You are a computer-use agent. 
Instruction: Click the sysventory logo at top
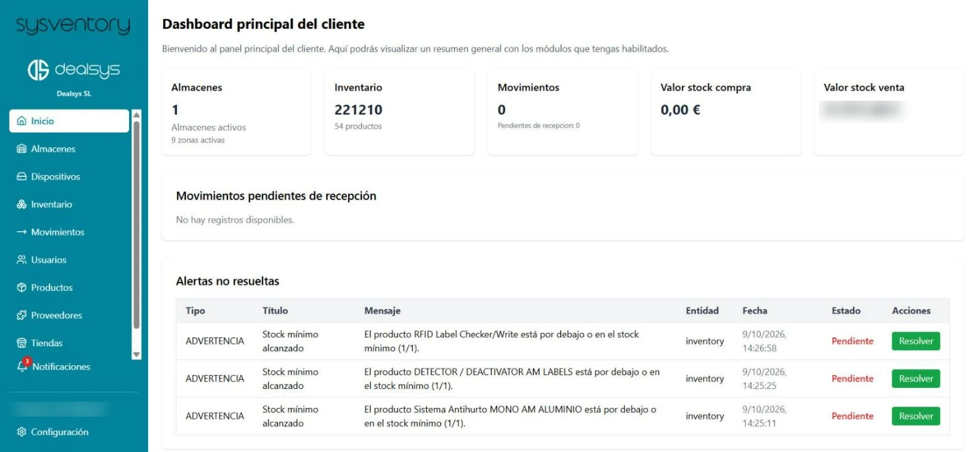coord(74,26)
